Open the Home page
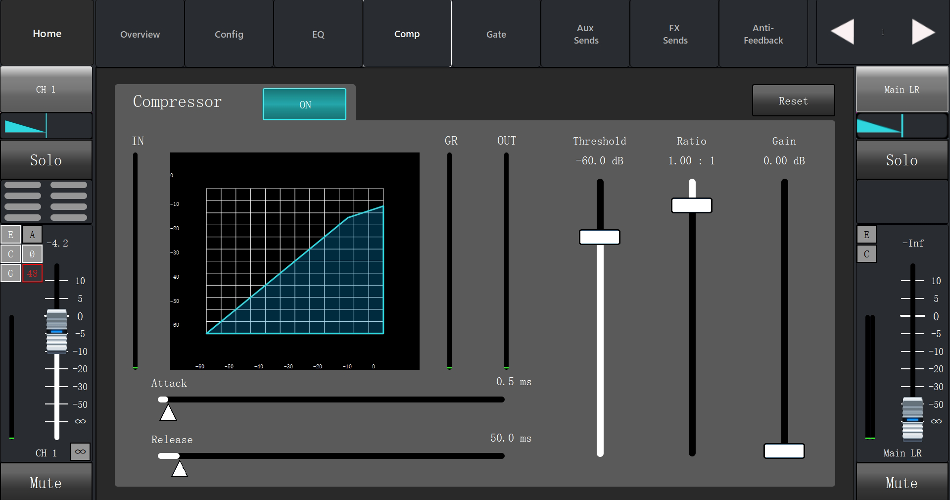Image resolution: width=950 pixels, height=500 pixels. 47,33
